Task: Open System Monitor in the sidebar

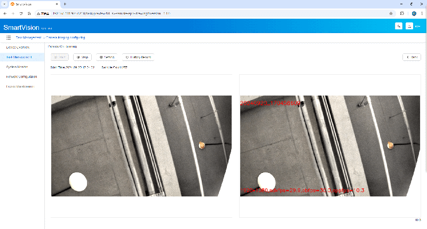Action: (17, 67)
